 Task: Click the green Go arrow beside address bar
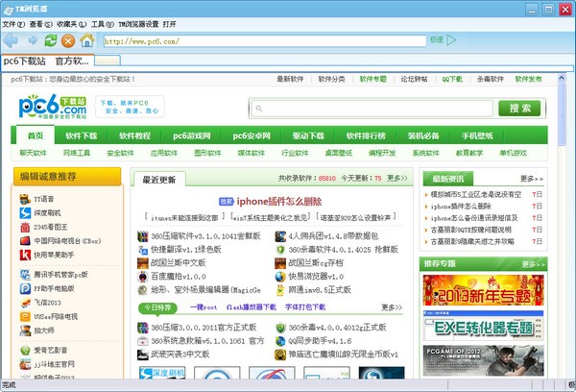point(451,39)
